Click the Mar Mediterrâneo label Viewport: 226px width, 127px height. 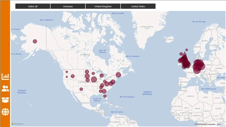(x=209, y=89)
